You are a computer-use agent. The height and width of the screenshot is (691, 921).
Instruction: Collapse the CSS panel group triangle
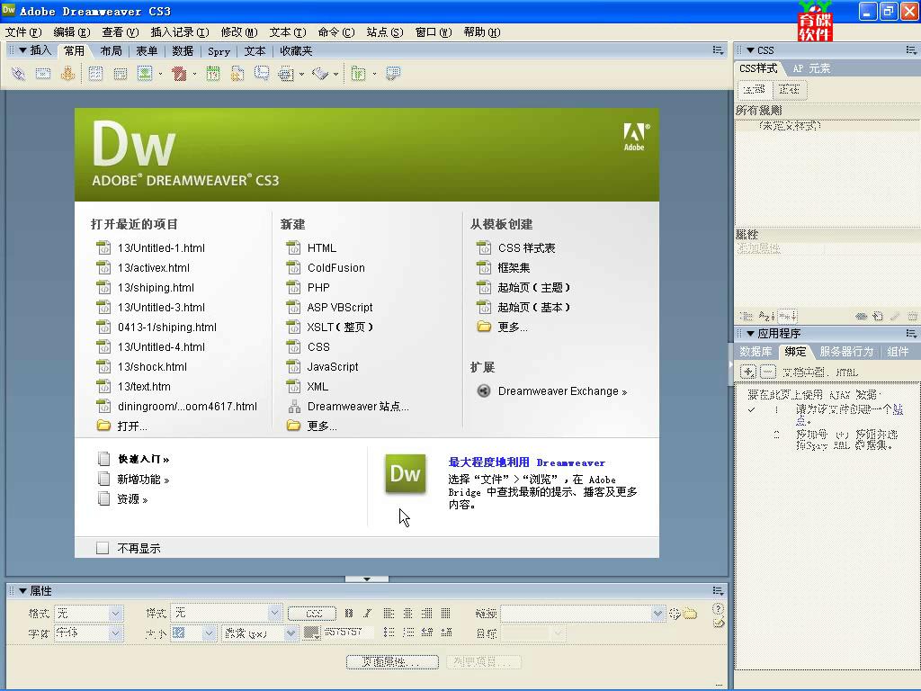(750, 50)
